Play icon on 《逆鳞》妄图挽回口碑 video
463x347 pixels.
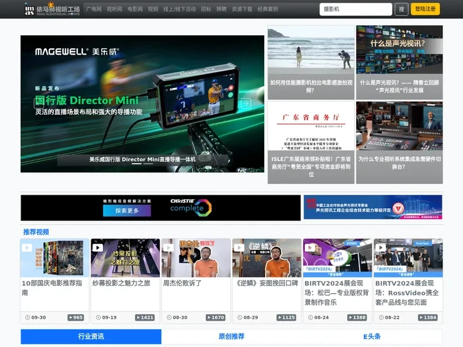click(239, 247)
